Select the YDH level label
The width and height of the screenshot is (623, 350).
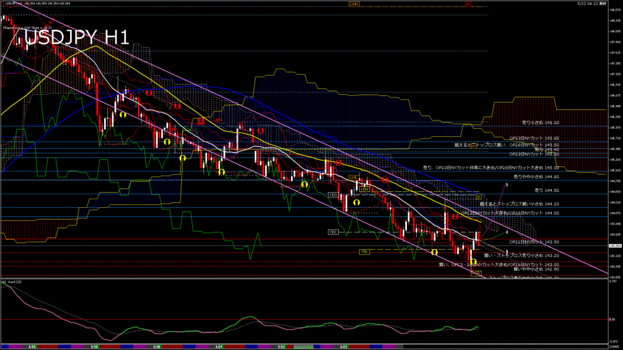point(364,190)
